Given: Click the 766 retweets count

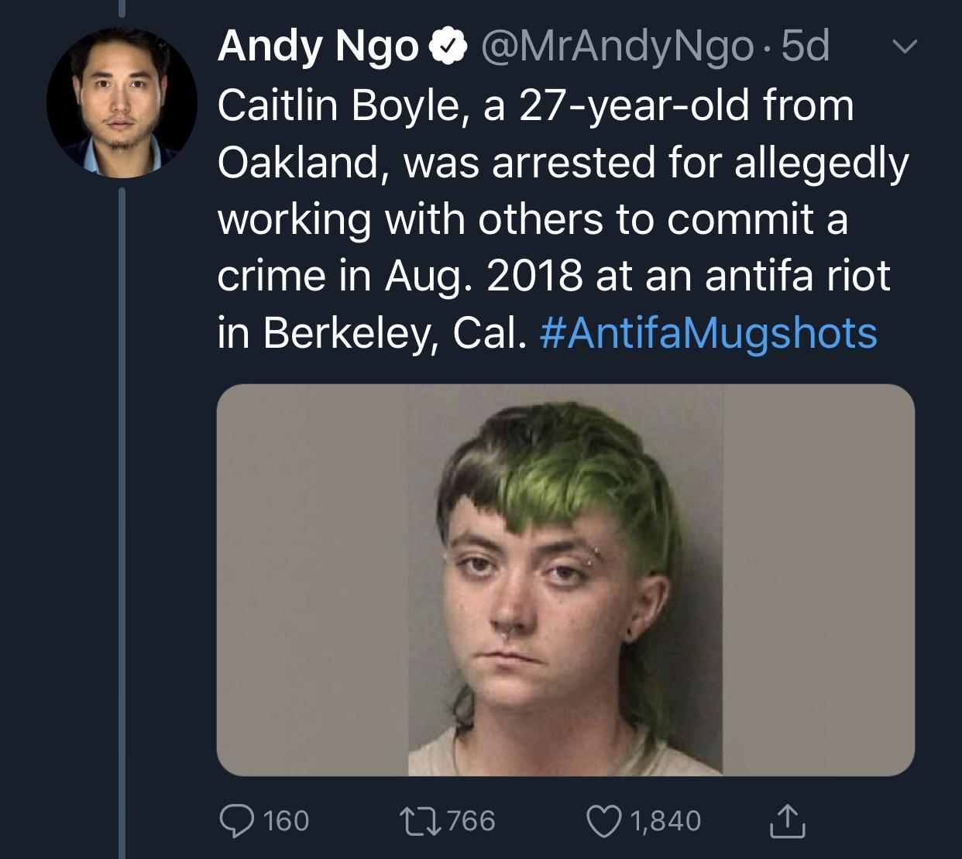Looking at the screenshot, I should [x=471, y=820].
